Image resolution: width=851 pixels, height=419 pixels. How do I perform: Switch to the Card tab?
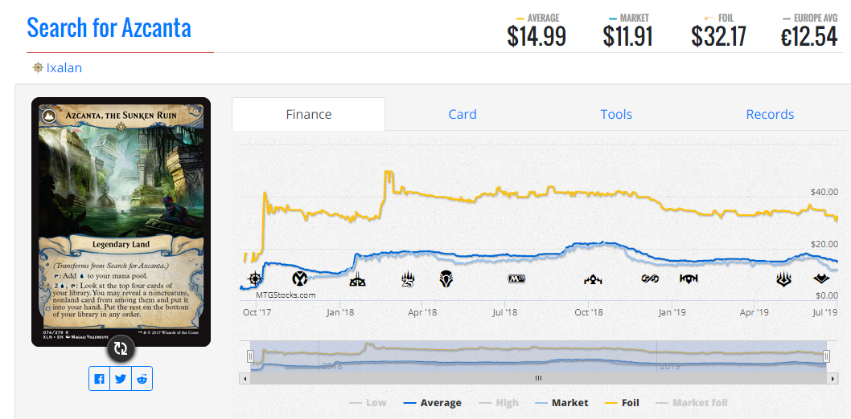pos(462,114)
